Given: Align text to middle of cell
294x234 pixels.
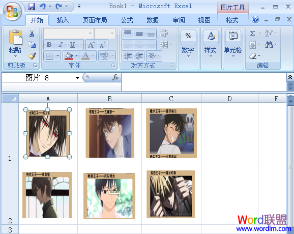Looking at the screenshot, I should [x=139, y=34].
